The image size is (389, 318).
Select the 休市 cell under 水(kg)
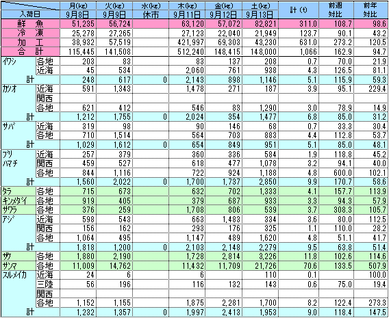point(151,14)
